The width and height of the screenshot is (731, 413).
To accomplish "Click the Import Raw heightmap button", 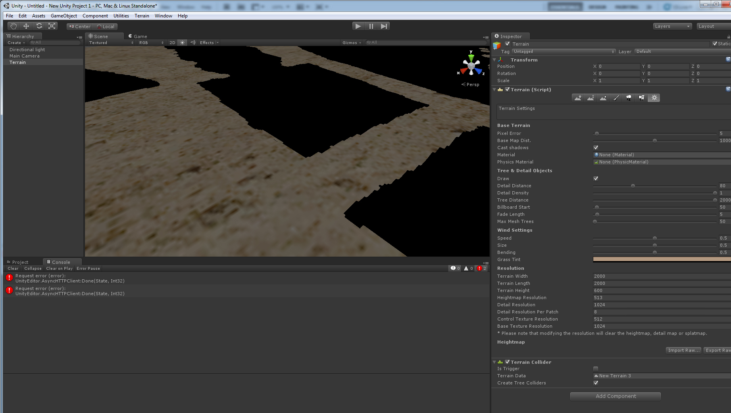I will [684, 350].
